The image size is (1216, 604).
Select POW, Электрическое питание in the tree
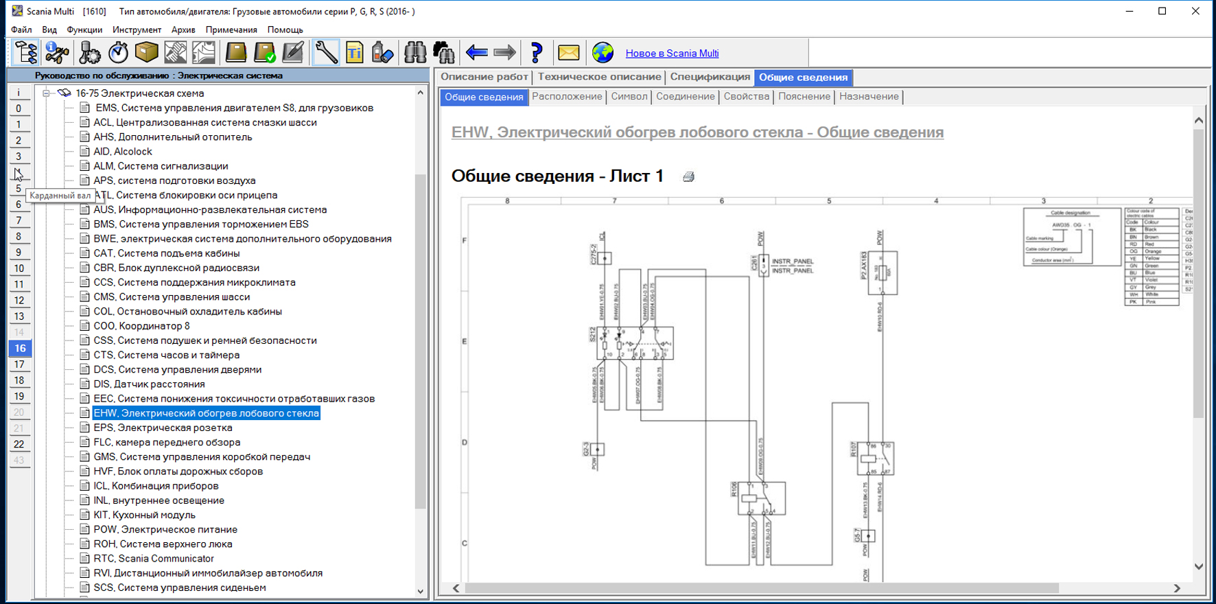[165, 529]
